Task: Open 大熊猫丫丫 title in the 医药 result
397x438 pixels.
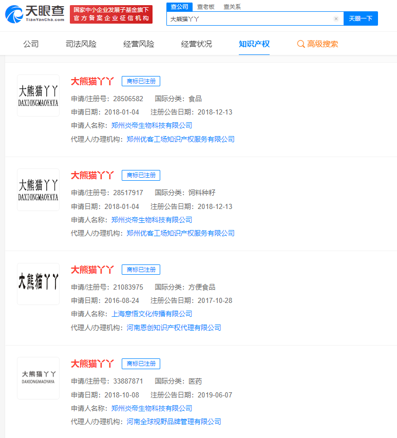Action: pyautogui.click(x=92, y=364)
